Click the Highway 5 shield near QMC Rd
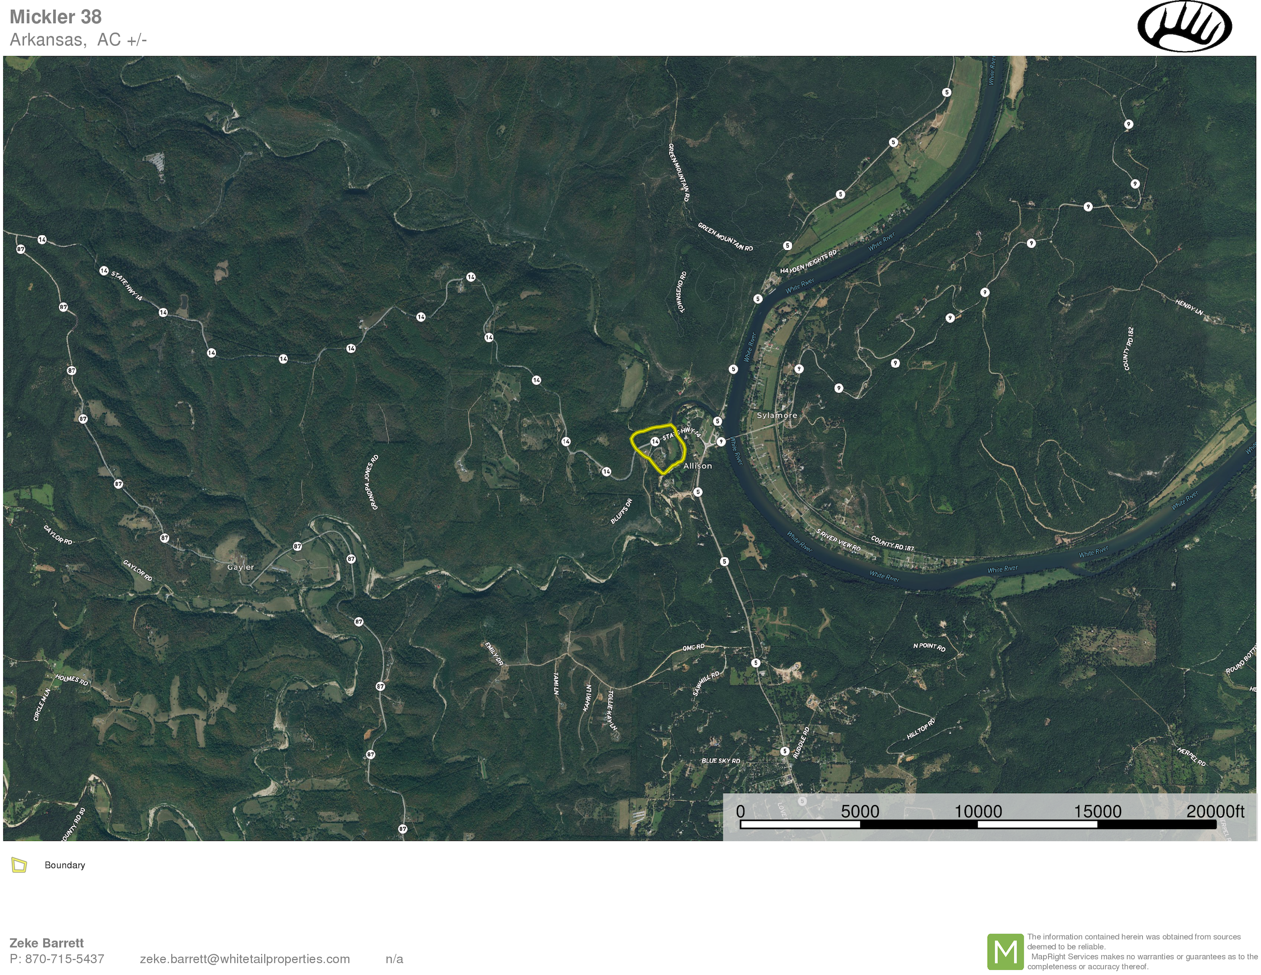1261x975 pixels. [x=756, y=663]
